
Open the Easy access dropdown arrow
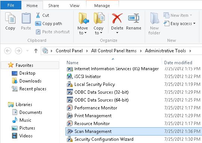tap(194, 24)
